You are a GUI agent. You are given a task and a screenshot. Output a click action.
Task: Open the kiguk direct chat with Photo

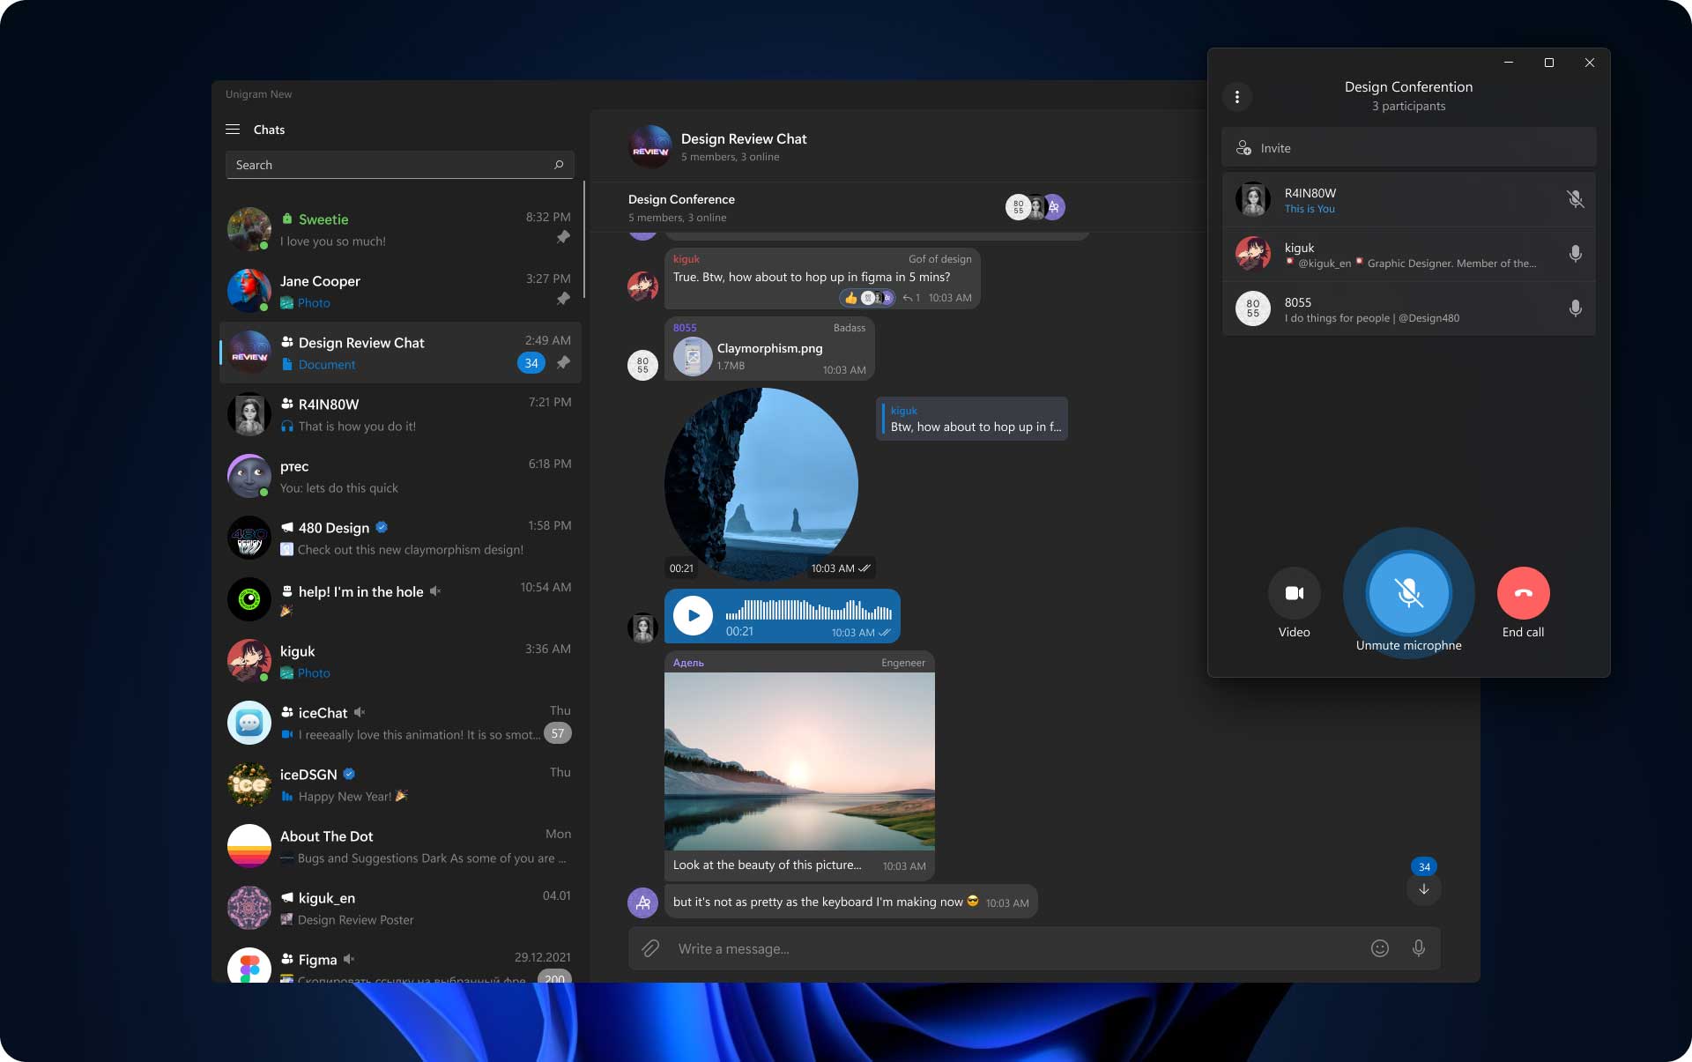tap(400, 661)
